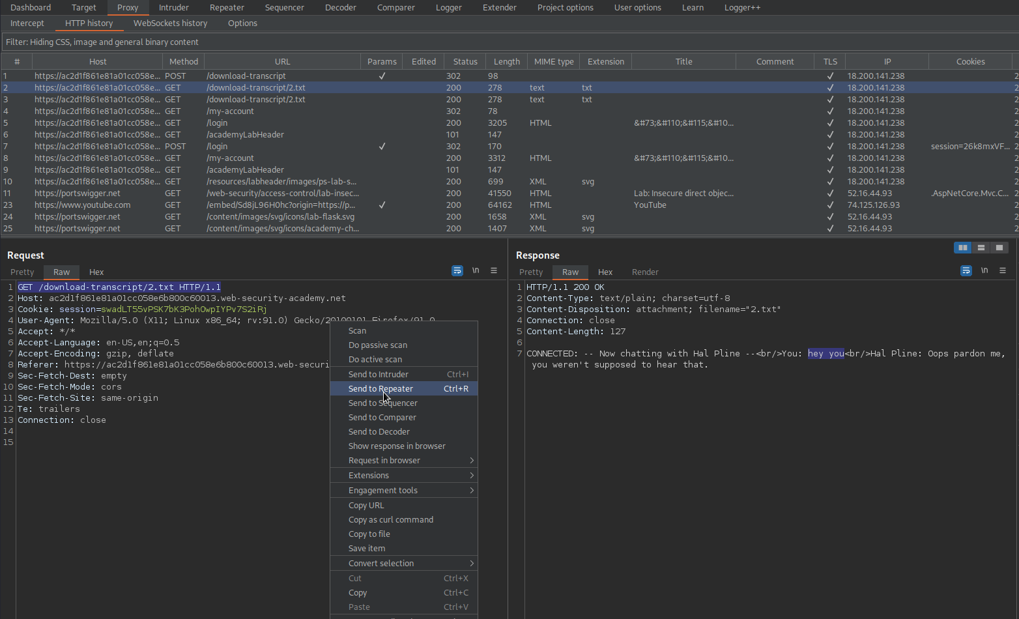The image size is (1019, 619).
Task: Toggle non-printable characters (\n) in Request panel
Action: 476,270
